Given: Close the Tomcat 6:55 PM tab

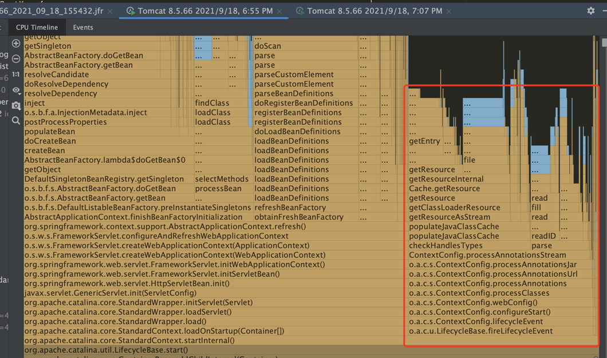Looking at the screenshot, I should click(279, 11).
